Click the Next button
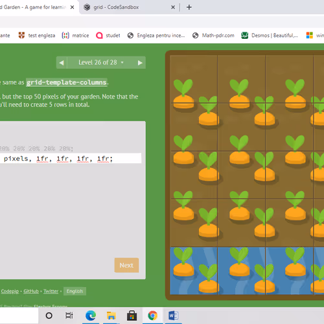Viewport: 324px width, 324px height. point(126,265)
